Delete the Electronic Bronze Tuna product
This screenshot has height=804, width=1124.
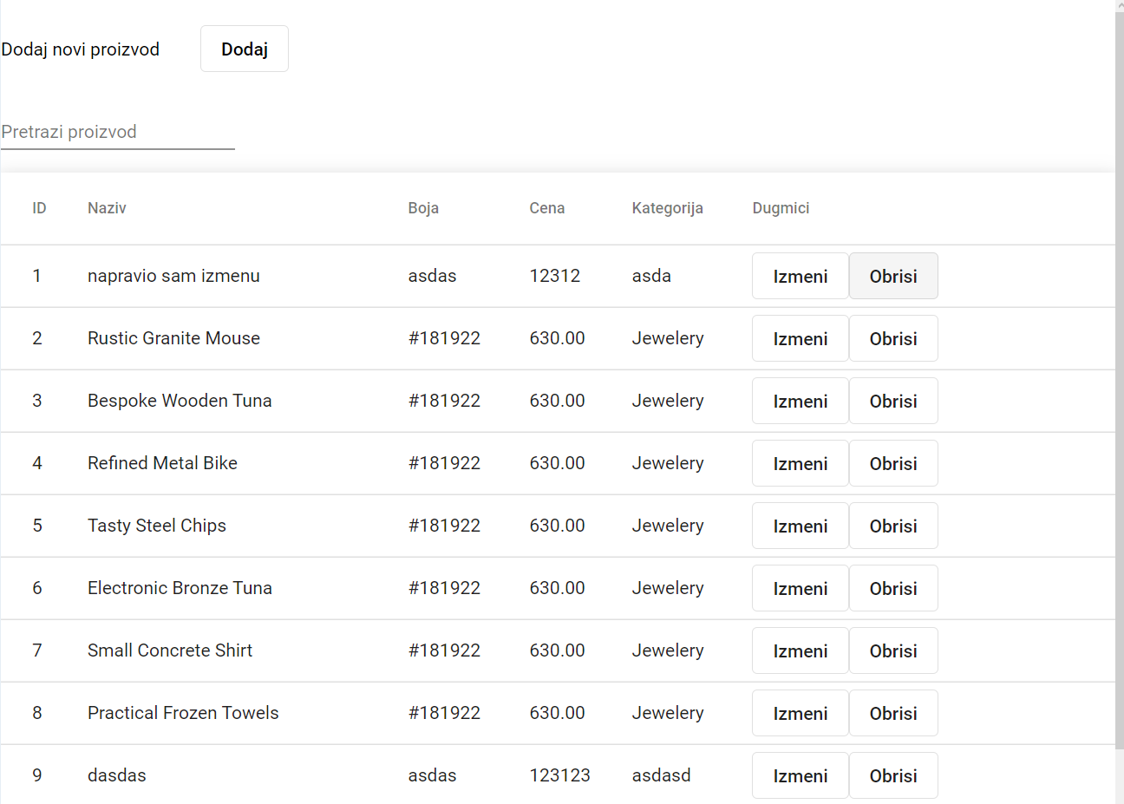coord(893,588)
